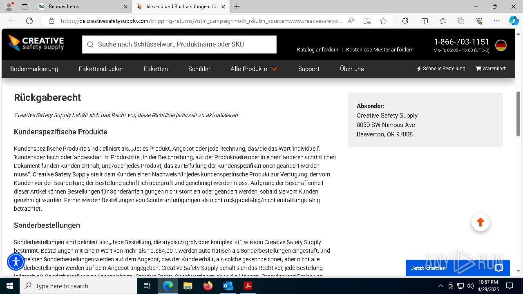Expand the Alle Produkte dropdown
Image resolution: width=523 pixels, height=294 pixels.
pos(254,69)
